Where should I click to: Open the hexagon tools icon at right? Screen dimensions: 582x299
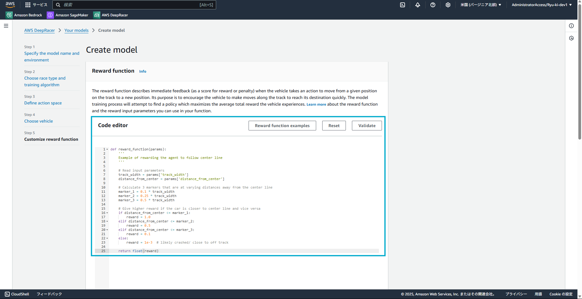[x=571, y=38]
